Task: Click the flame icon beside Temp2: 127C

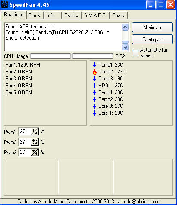Action: 95,72
